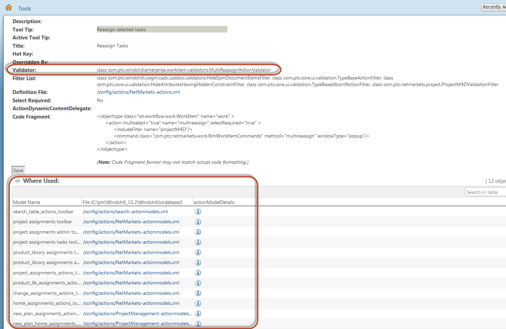Open info details for project assignments toolbar
This screenshot has height=329, width=506.
(198, 222)
